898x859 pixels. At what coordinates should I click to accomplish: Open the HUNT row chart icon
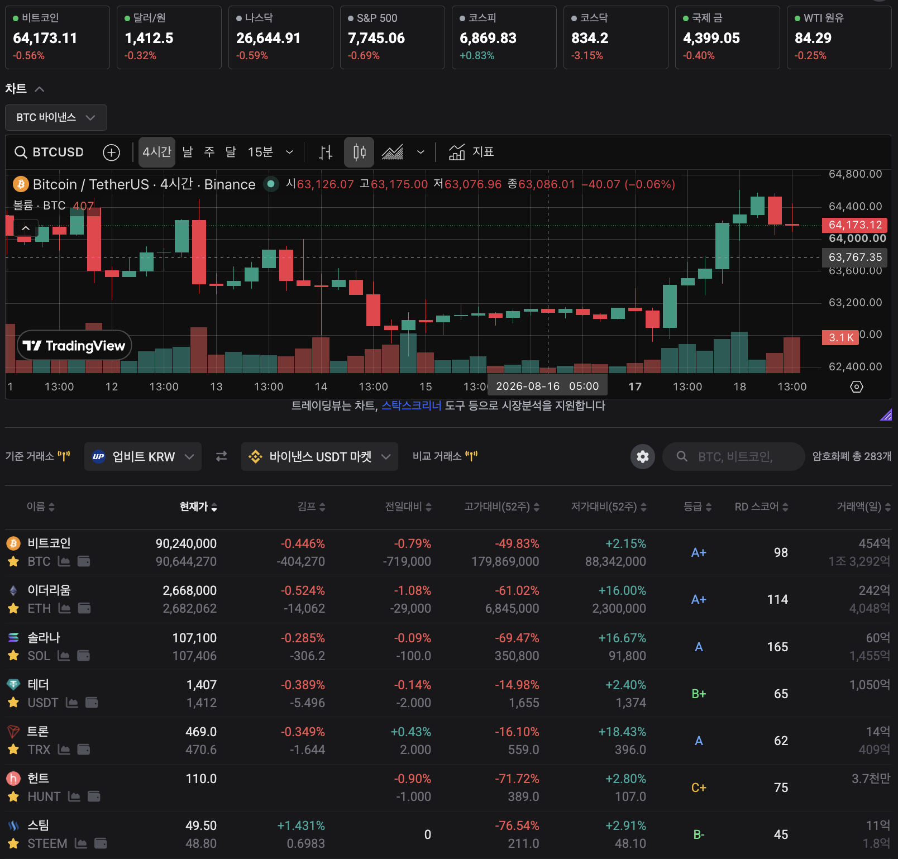(74, 796)
